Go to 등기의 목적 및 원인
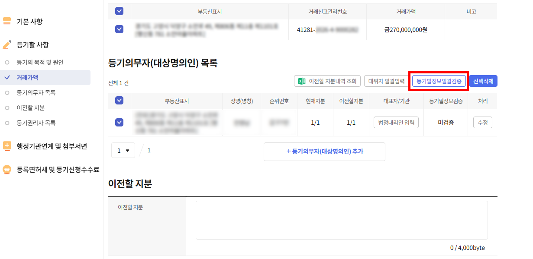Image resolution: width=533 pixels, height=259 pixels. tap(40, 63)
